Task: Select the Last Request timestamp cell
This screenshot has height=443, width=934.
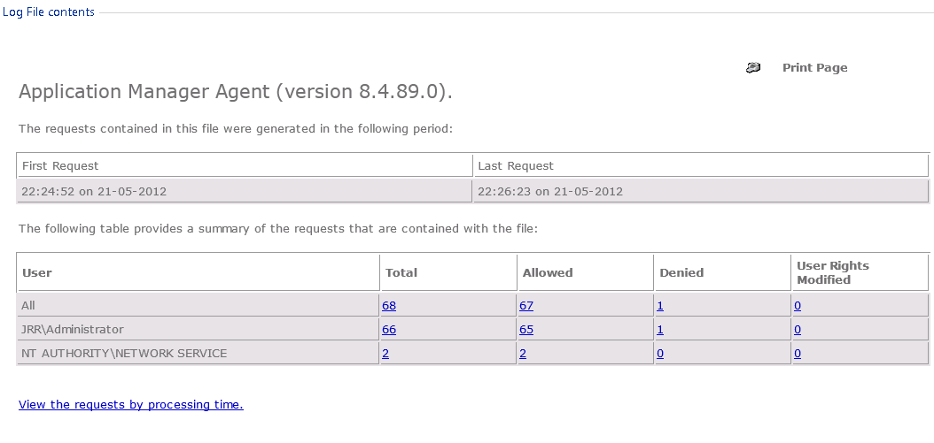Action: [x=550, y=192]
